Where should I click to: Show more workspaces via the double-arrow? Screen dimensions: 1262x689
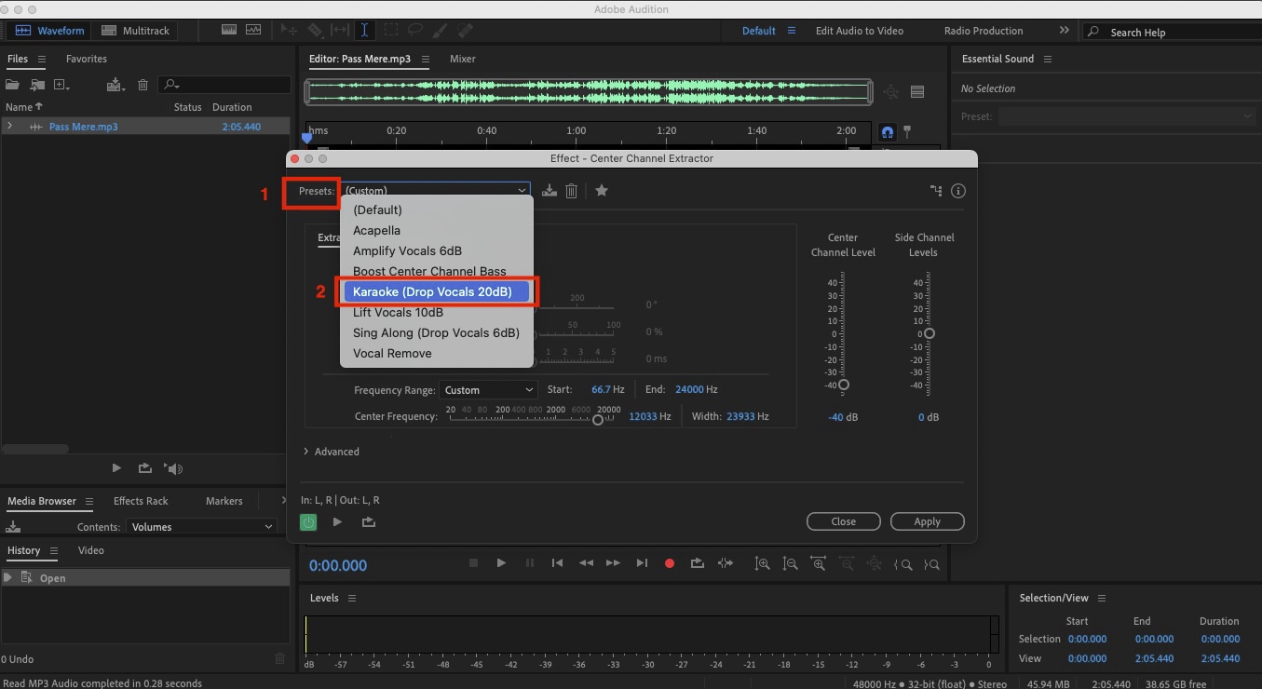click(1064, 31)
